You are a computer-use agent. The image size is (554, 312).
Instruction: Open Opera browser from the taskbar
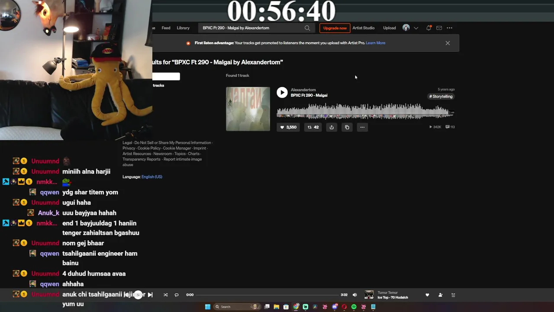point(344,307)
